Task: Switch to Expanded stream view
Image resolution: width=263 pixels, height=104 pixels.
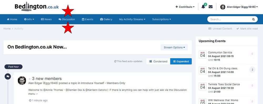Action: [x=181, y=61]
